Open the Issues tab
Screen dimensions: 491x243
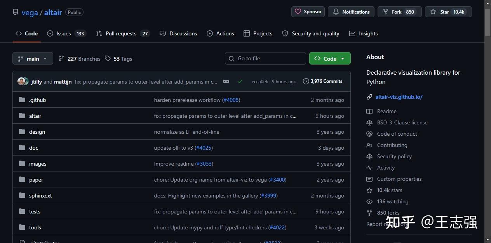[x=66, y=33]
